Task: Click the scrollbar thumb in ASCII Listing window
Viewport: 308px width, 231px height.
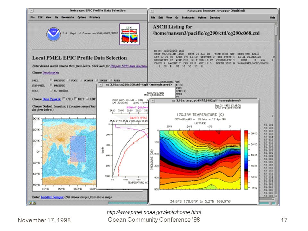Action: click(x=276, y=31)
